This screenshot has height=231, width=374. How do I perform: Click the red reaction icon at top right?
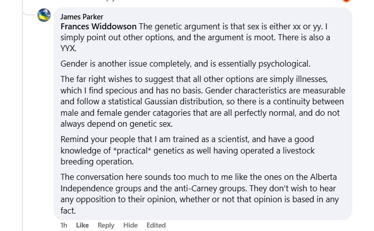pyautogui.click(x=347, y=1)
